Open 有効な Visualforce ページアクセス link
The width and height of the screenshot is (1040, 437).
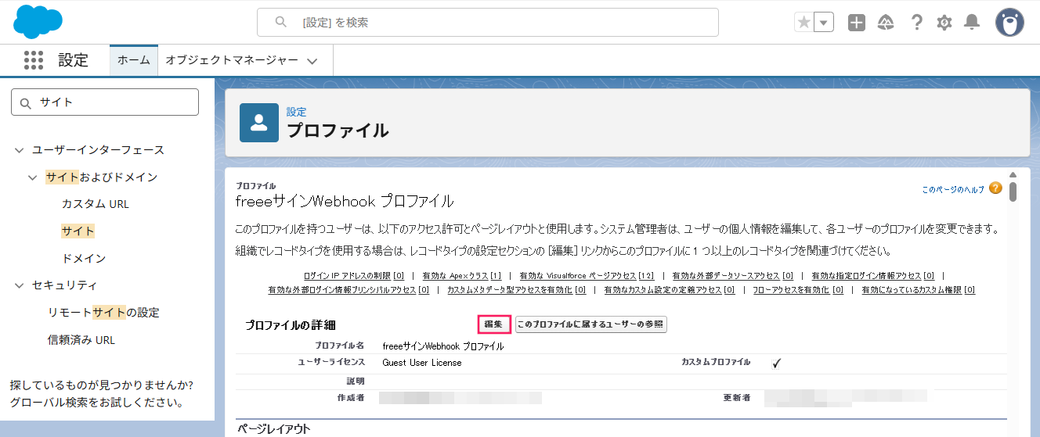pyautogui.click(x=587, y=276)
